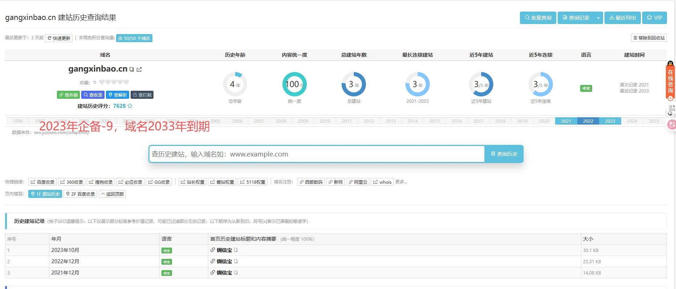Open 新网 registrar link
Screen dimensions: 676x289
pyautogui.click(x=336, y=182)
